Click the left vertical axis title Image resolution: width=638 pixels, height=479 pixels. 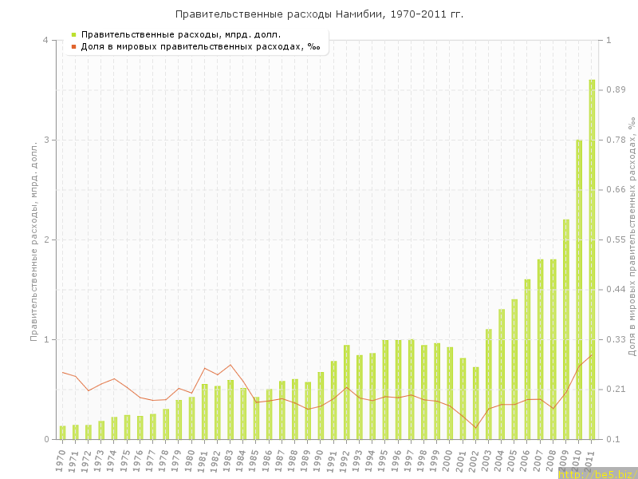click(34, 239)
